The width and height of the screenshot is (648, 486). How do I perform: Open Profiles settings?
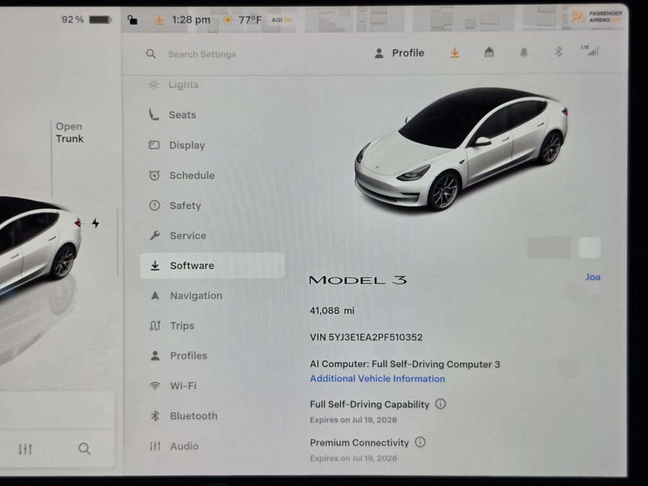tap(178, 356)
